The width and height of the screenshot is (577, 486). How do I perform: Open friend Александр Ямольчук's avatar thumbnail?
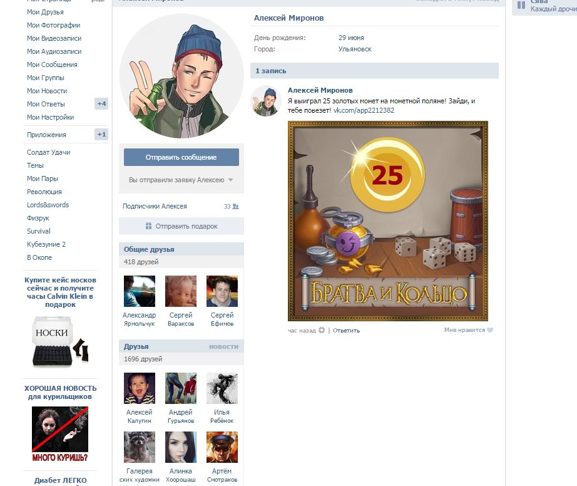140,291
